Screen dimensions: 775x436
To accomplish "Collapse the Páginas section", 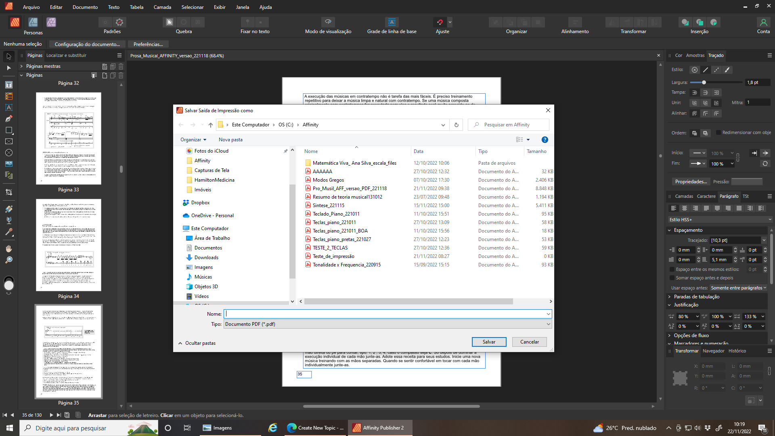I will [x=22, y=75].
